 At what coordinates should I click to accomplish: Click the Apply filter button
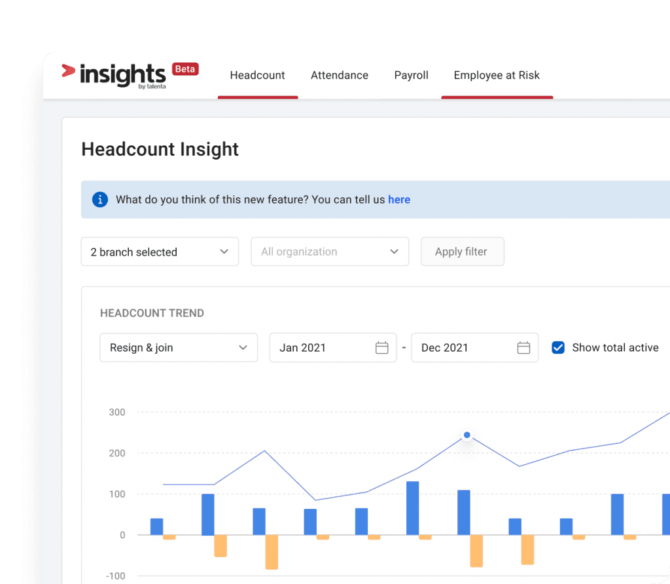tap(463, 251)
